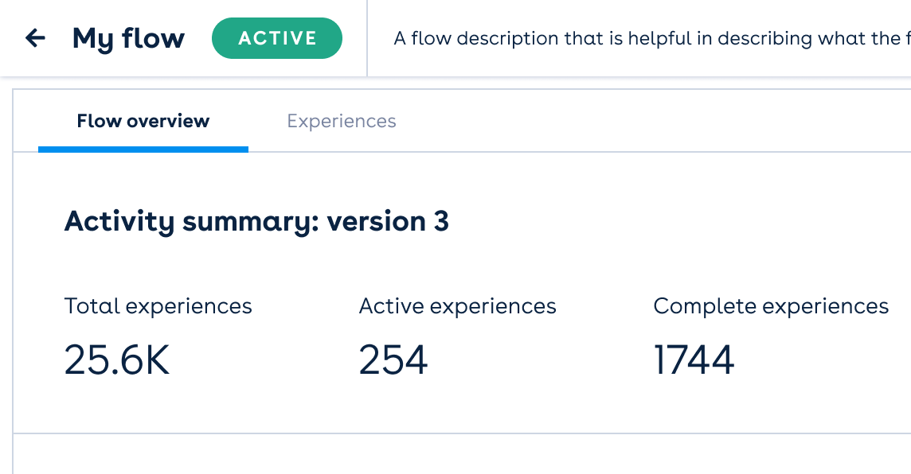
Task: Click the Active experiences label
Action: tap(457, 306)
